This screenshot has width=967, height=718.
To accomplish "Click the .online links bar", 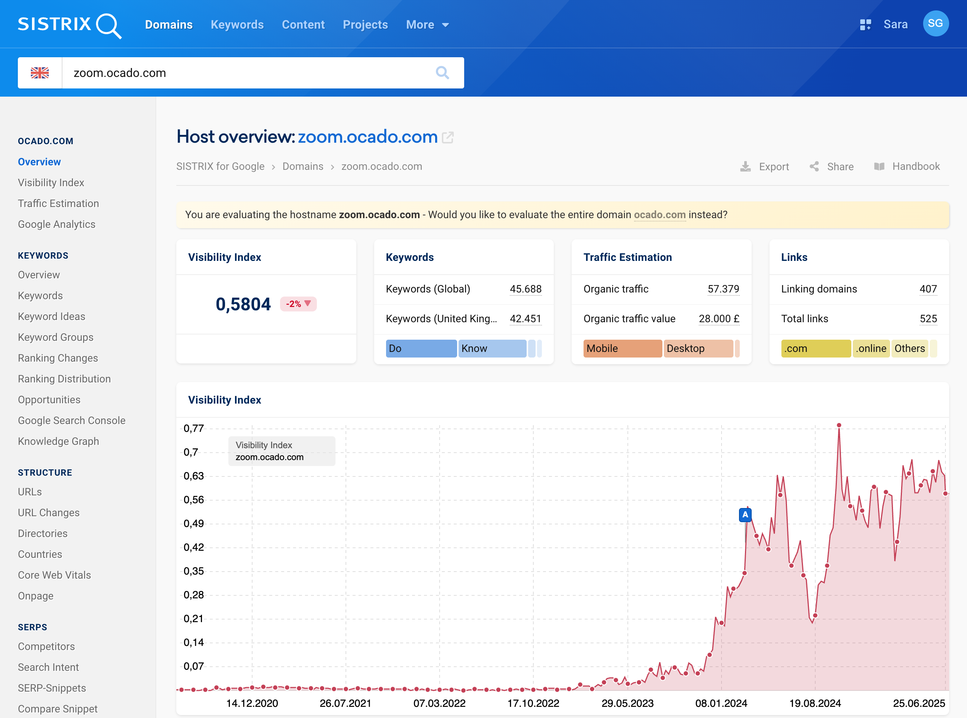I will [871, 349].
